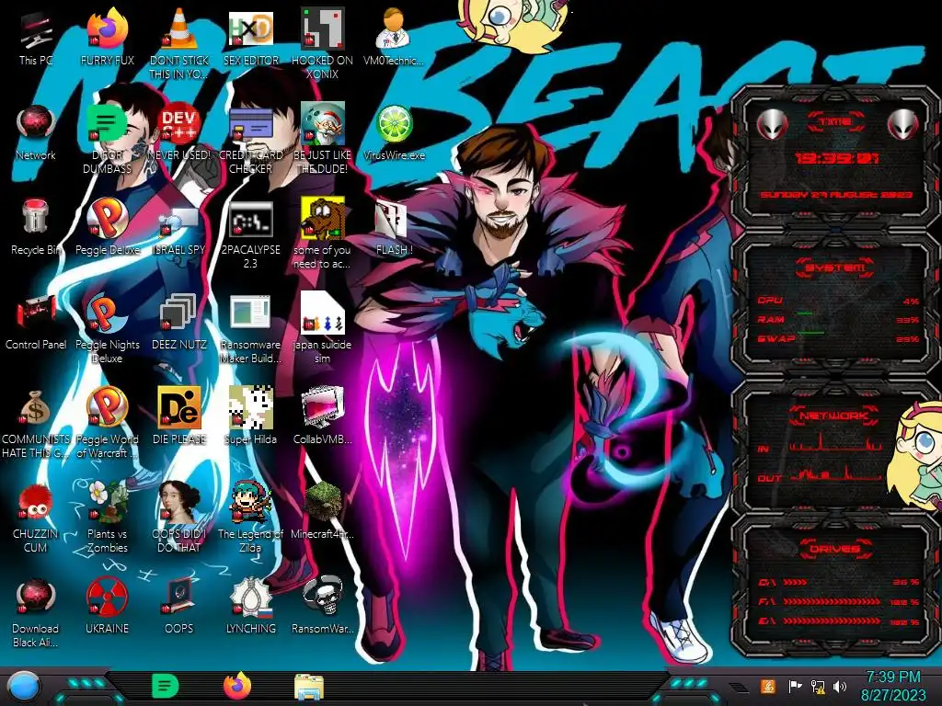Open the VLC cone shortcut on desktop
942x706 pixels.
(x=179, y=43)
